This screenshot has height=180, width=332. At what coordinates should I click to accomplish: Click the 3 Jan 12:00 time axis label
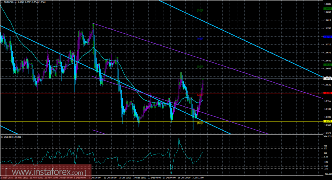tap(198, 178)
